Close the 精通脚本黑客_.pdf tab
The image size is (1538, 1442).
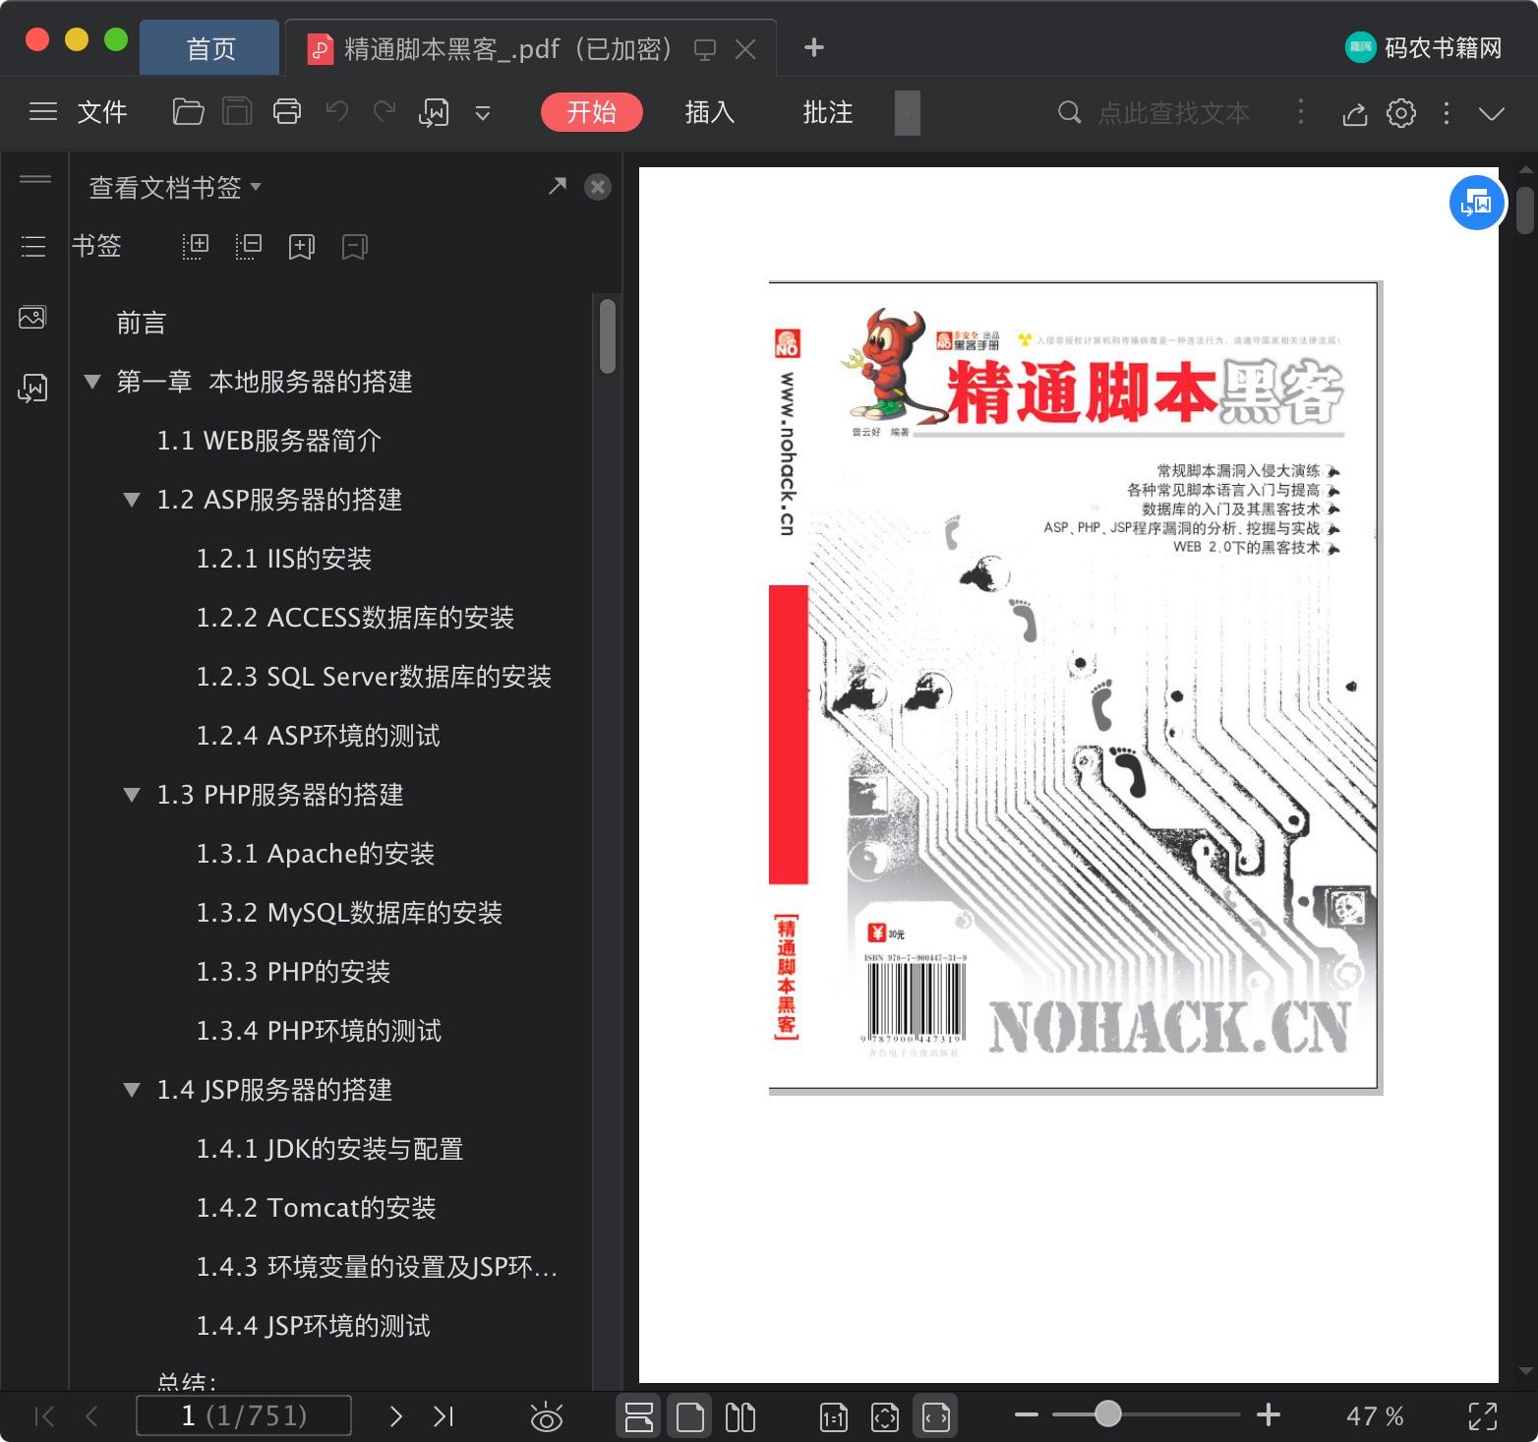[745, 49]
